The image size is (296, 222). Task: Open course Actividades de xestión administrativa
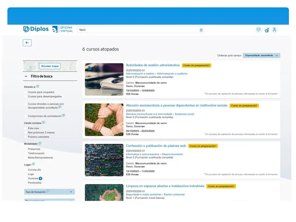coord(153,65)
